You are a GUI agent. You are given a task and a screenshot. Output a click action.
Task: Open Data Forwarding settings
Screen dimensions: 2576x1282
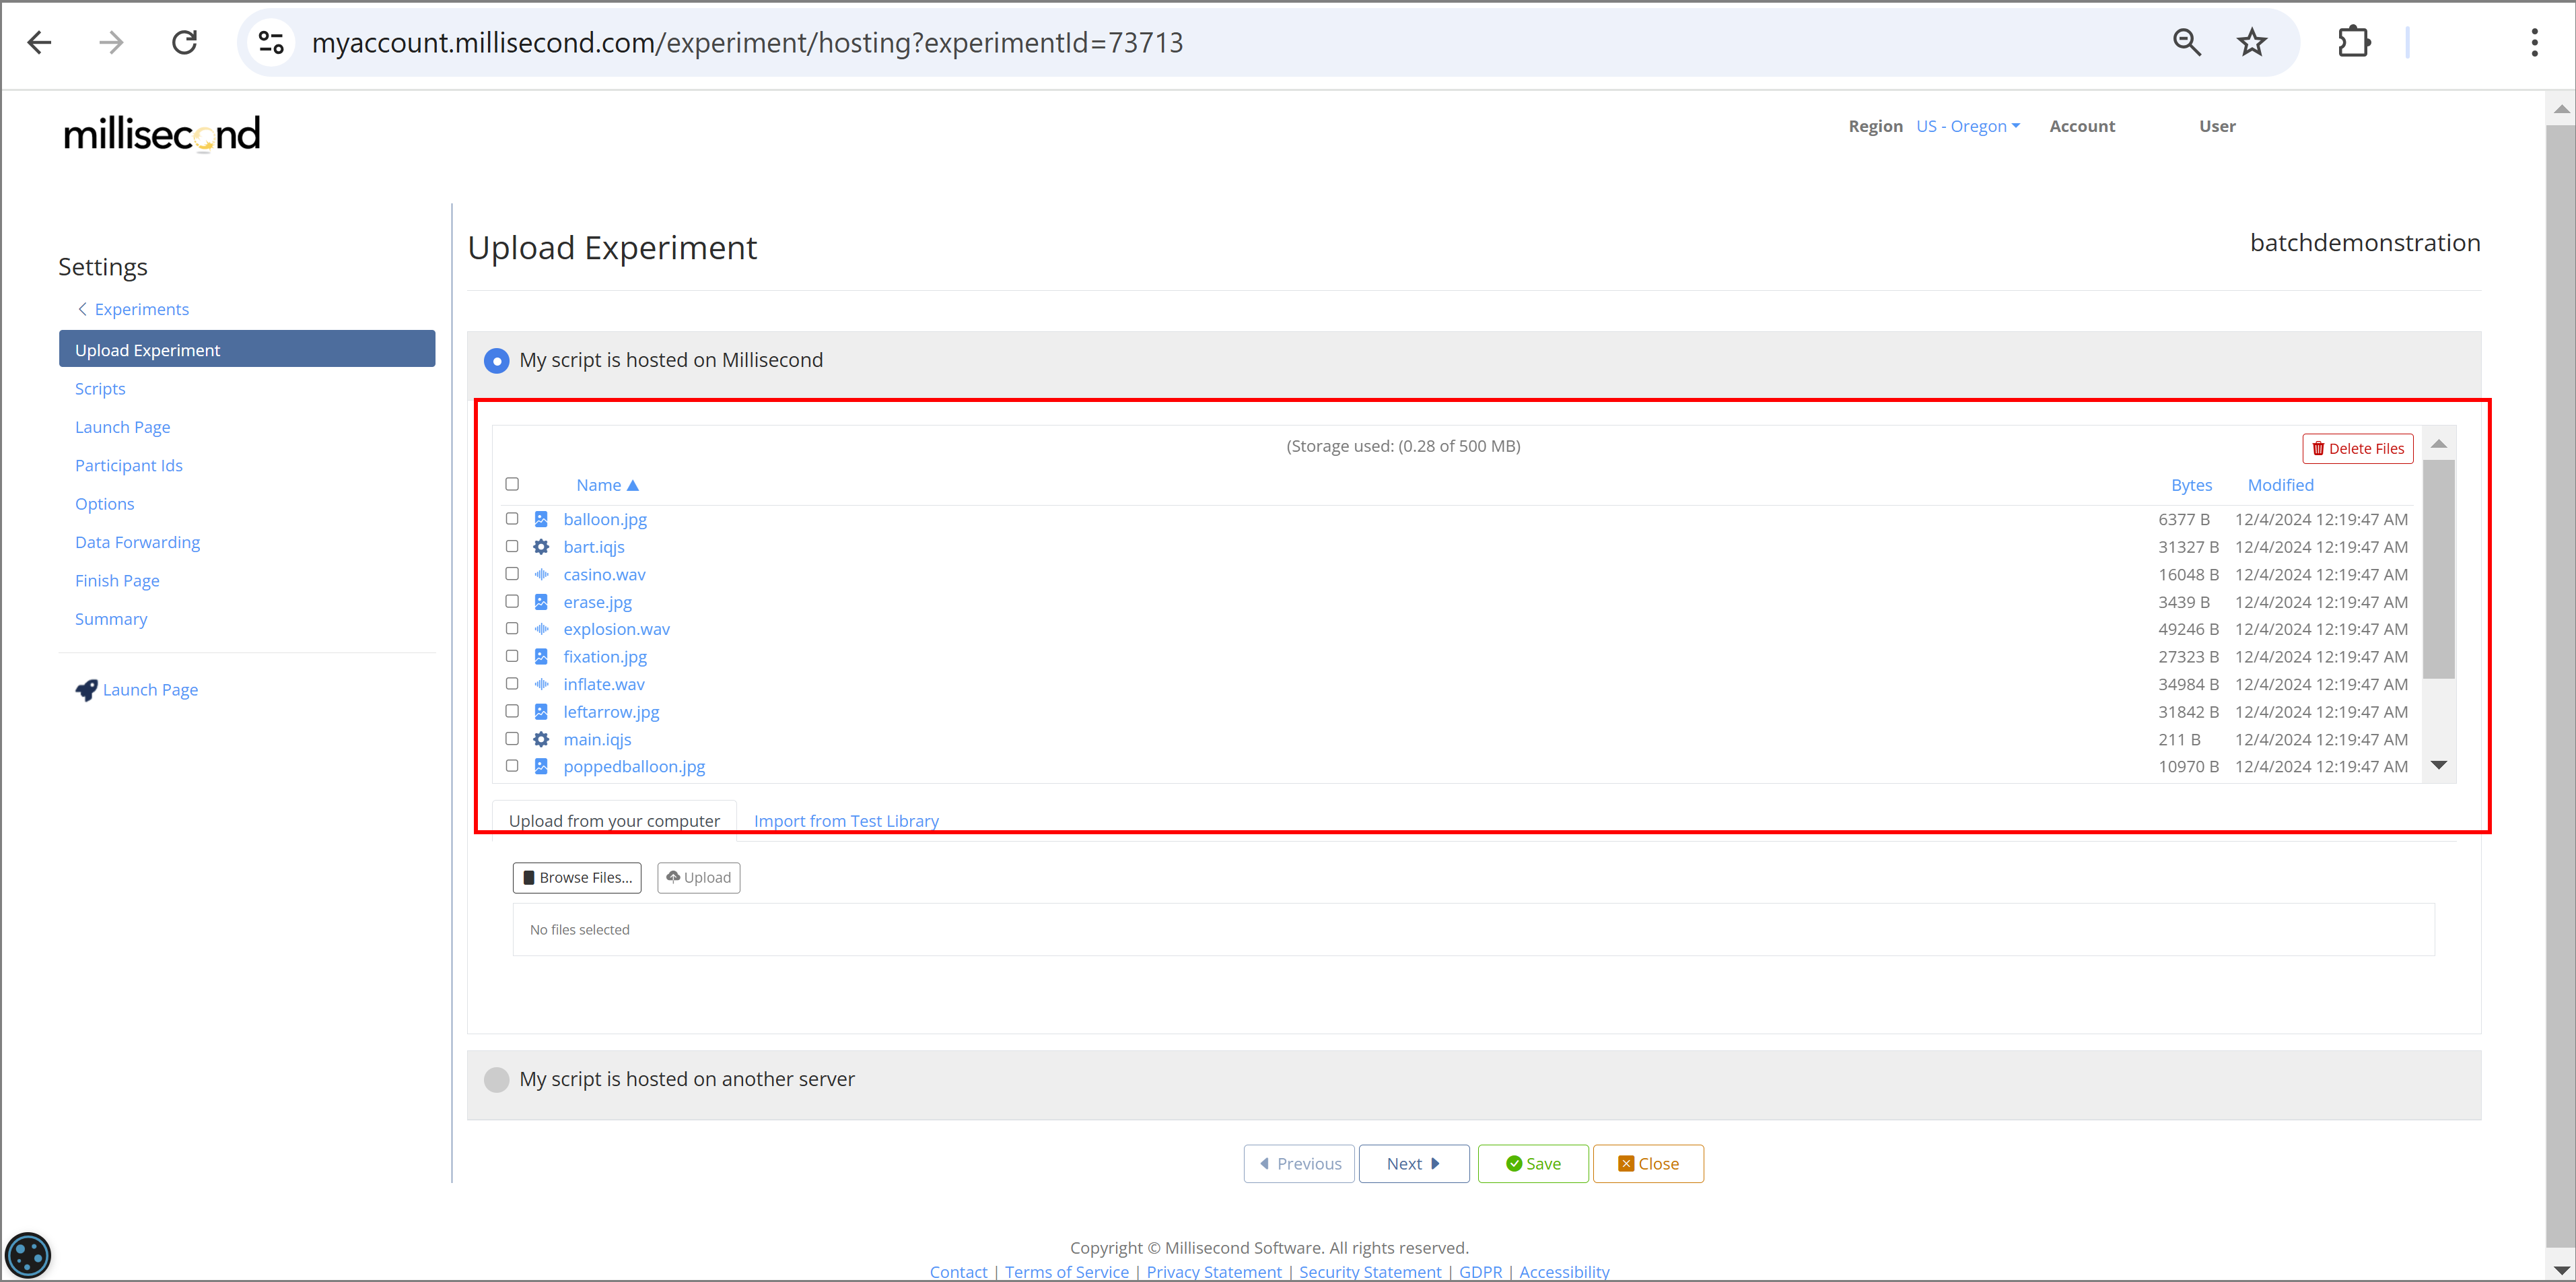(137, 542)
